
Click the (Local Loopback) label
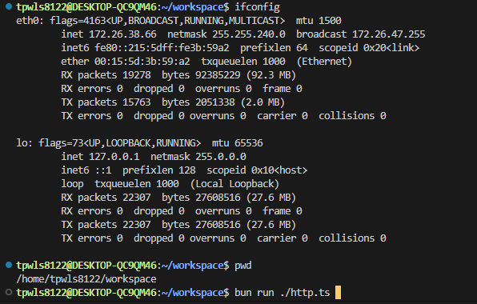(x=234, y=184)
